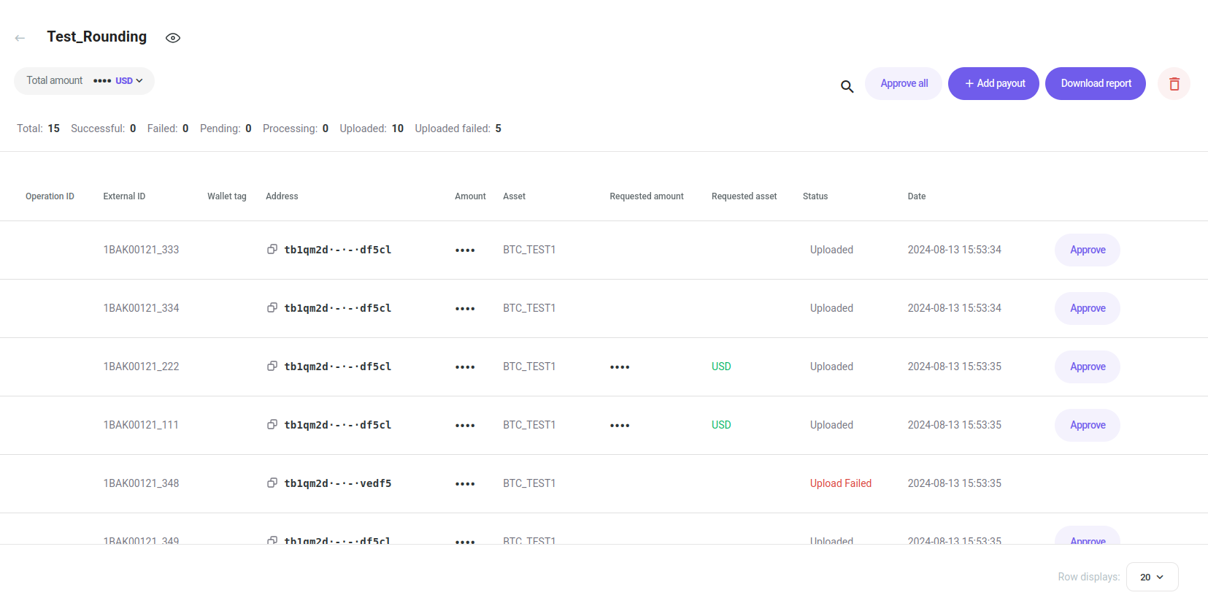This screenshot has width=1208, height=606.
Task: Approve payout 1BAK00121_222
Action: tap(1087, 367)
